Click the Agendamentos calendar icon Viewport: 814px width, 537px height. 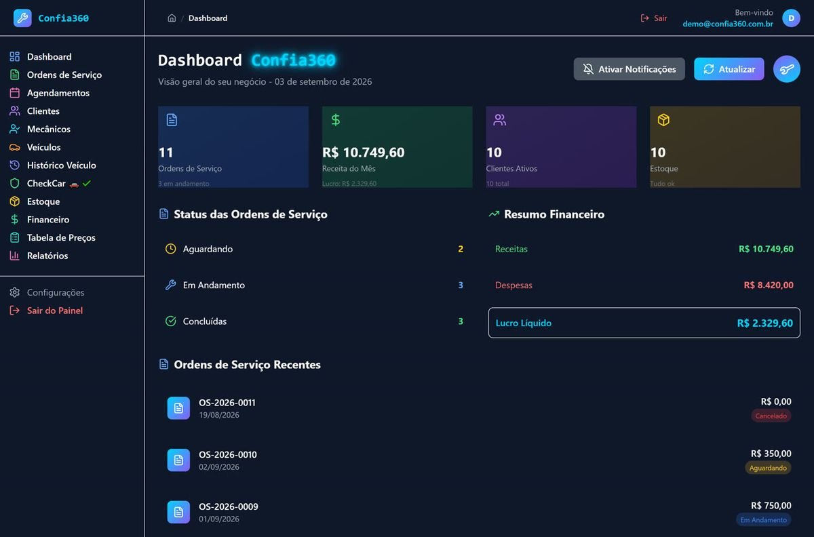point(14,93)
